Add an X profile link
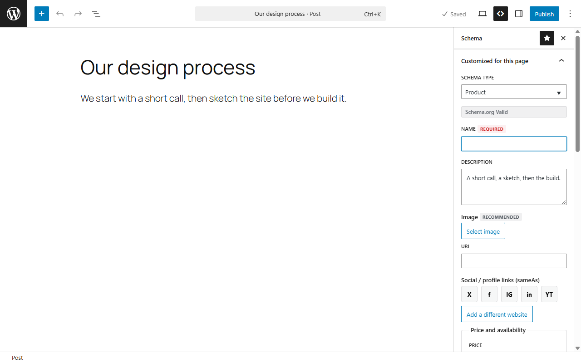This screenshot has width=581, height=363. [x=469, y=294]
